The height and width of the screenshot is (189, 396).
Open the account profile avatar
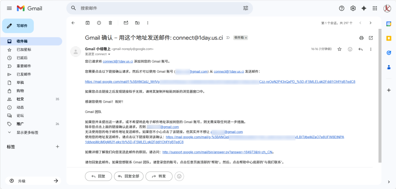[x=387, y=8]
